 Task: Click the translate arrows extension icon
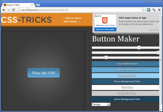154,10
